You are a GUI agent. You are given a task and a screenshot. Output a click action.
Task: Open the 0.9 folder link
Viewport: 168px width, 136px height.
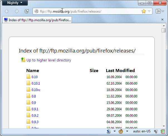click(x=34, y=103)
